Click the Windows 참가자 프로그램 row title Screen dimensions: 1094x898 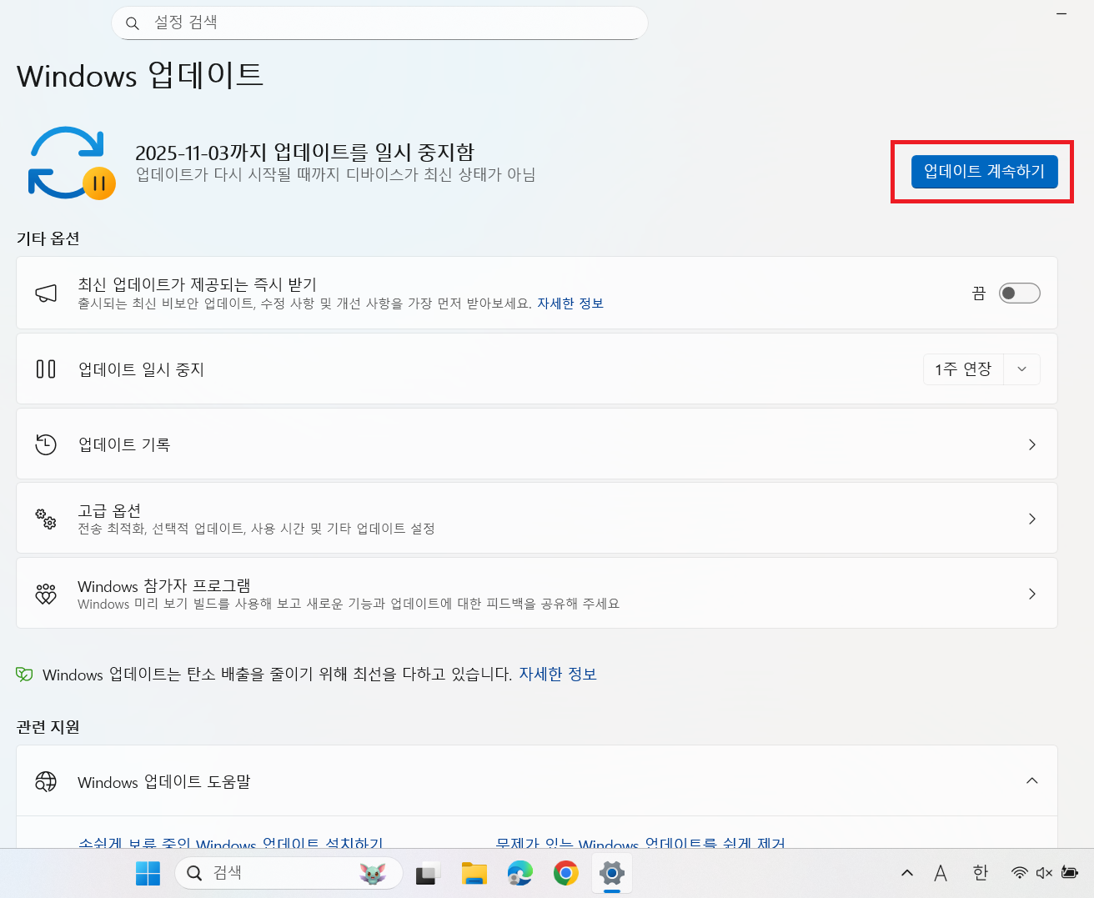click(x=164, y=585)
